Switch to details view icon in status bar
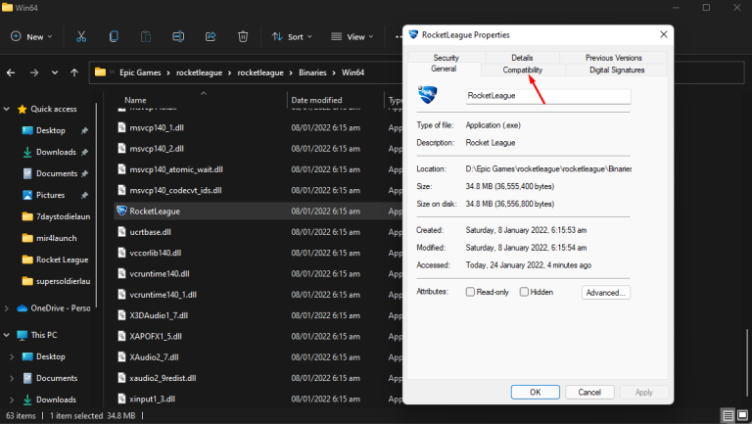Viewport: 752px width, 424px height. tap(728, 415)
